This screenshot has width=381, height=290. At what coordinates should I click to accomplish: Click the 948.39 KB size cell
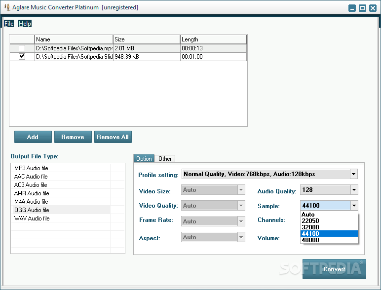click(147, 57)
